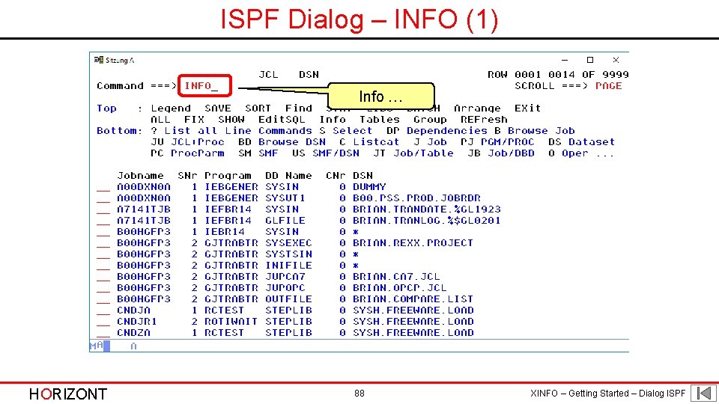Click the Command input field containing INFO

point(205,85)
